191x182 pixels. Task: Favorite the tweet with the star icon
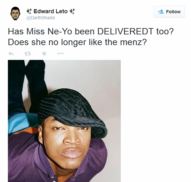pos(44,53)
